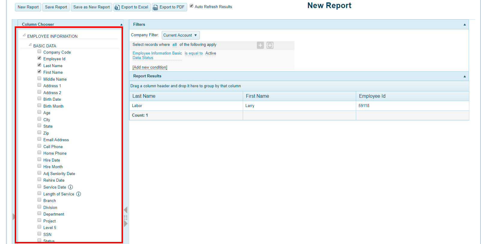Click the Excel icon on Export to Excel
Image resolution: width=481 pixels, height=244 pixels.
click(x=117, y=7)
